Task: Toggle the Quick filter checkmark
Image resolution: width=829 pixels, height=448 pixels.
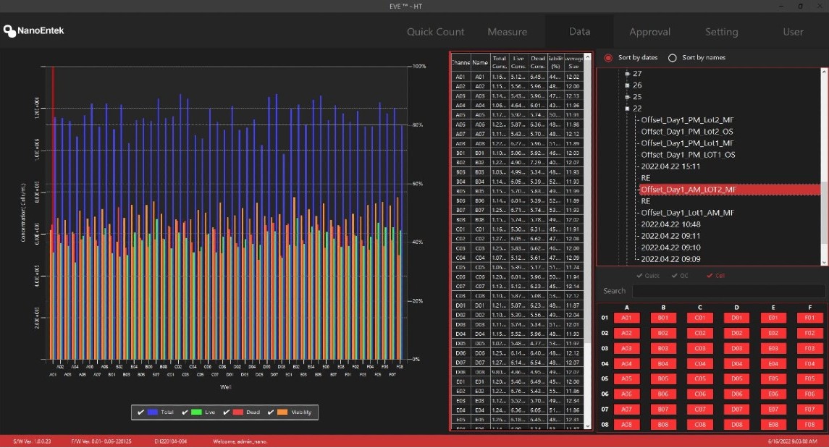Action: [x=640, y=276]
